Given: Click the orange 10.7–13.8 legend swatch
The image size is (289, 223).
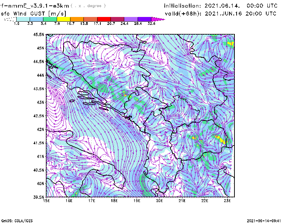Looking at the screenshot, I should 77,19.
